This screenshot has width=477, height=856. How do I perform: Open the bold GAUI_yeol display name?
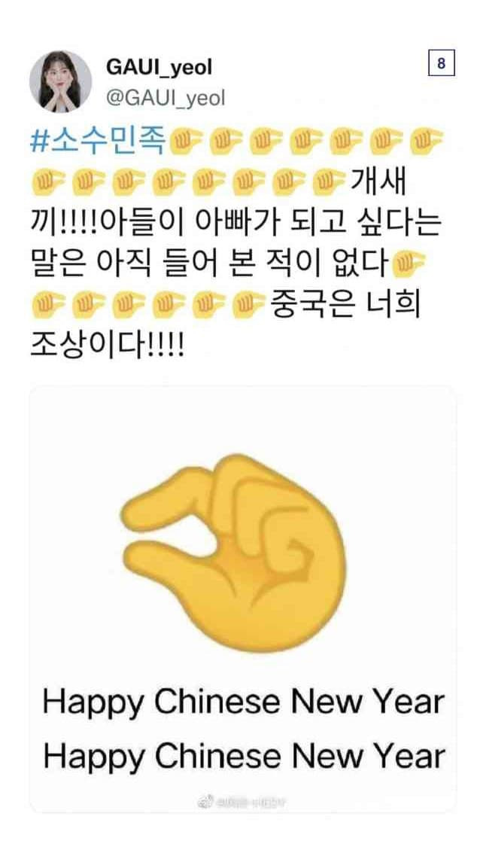point(159,68)
